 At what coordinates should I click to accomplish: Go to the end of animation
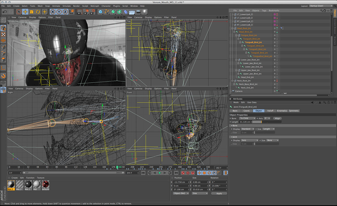coord(176,173)
